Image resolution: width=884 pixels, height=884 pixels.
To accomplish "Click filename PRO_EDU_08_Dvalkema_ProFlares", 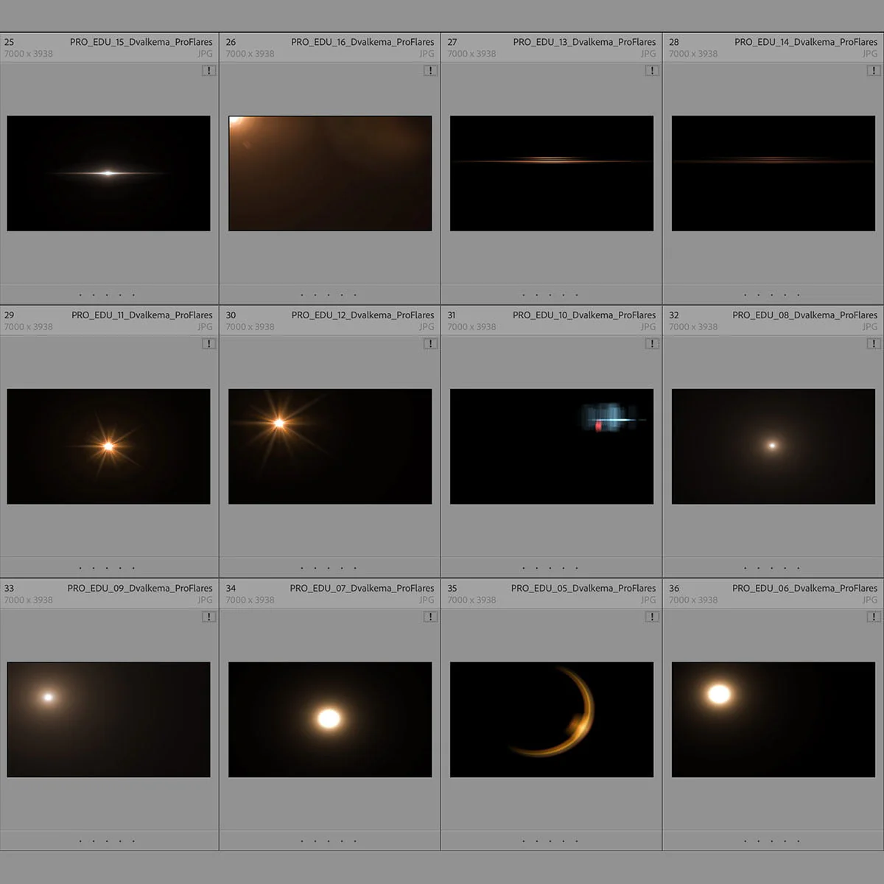I will coord(805,315).
